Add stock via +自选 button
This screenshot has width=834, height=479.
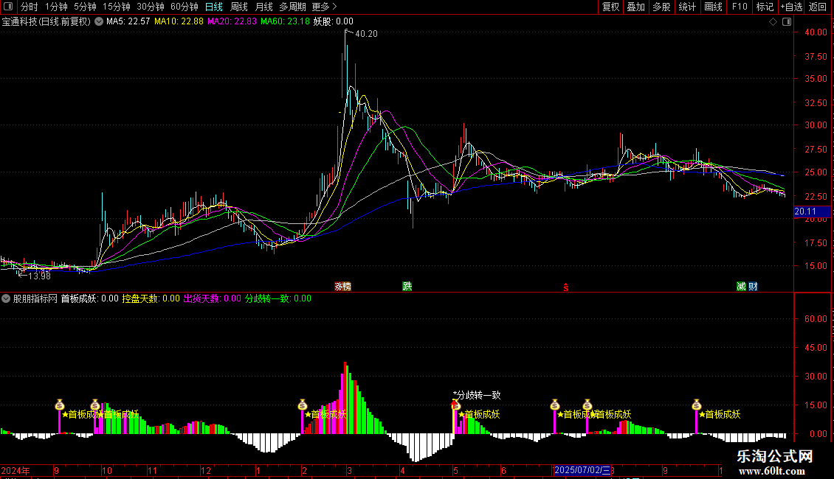click(x=791, y=7)
